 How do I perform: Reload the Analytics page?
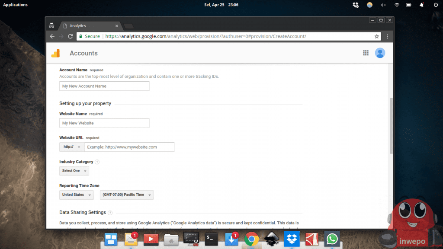[x=71, y=36]
